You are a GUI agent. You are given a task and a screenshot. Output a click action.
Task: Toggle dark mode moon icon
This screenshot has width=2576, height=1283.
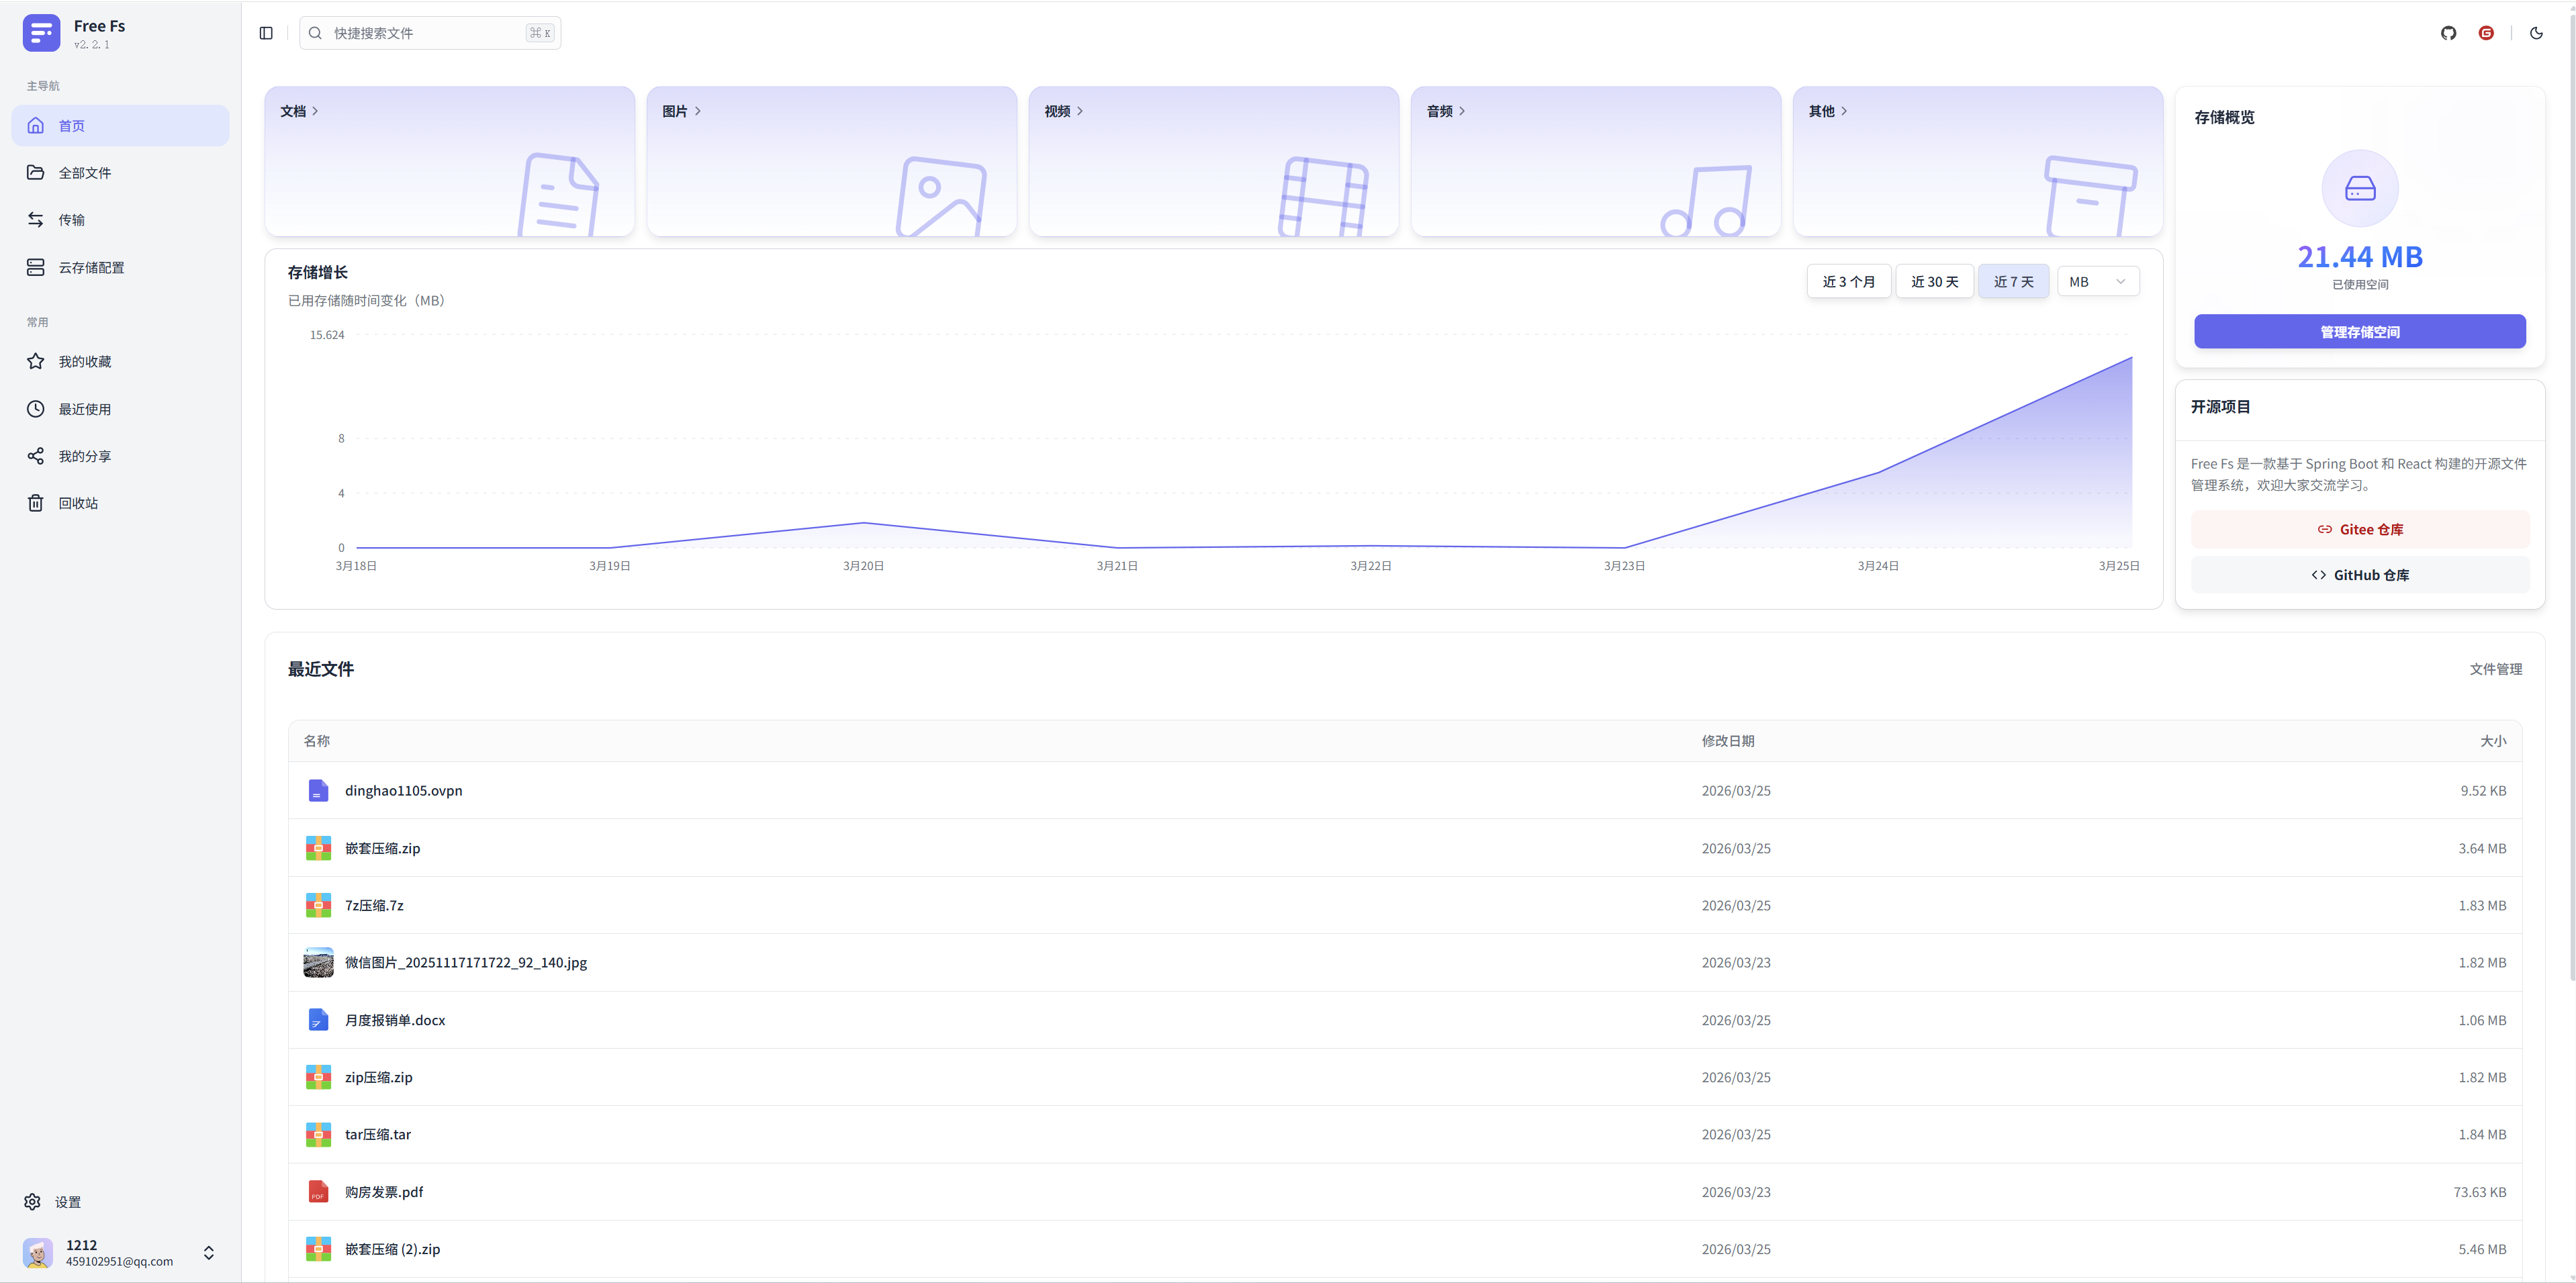tap(2536, 33)
